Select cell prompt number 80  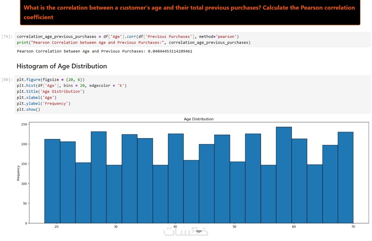click(7, 80)
